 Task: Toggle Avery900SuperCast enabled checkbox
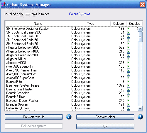(128, 78)
